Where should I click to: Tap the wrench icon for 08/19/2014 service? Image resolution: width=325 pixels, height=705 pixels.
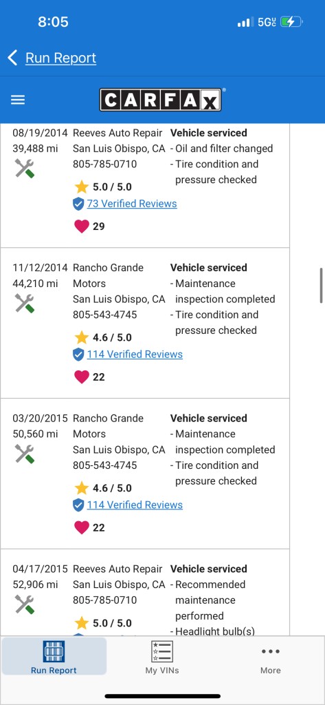pos(25,169)
